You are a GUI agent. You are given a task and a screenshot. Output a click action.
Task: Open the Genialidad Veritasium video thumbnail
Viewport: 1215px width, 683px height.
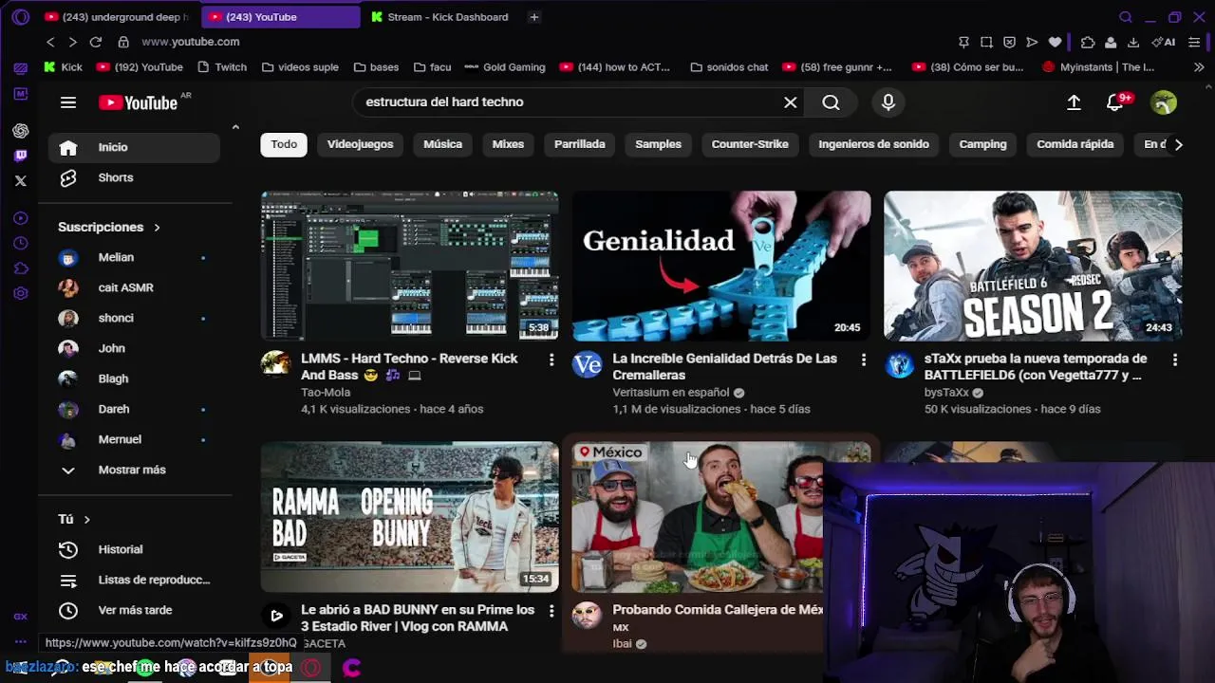[721, 266]
